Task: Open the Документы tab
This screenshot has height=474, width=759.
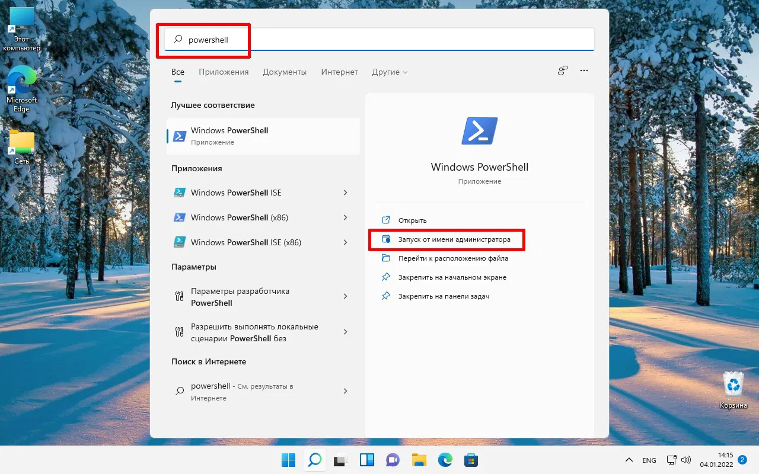Action: tap(285, 72)
